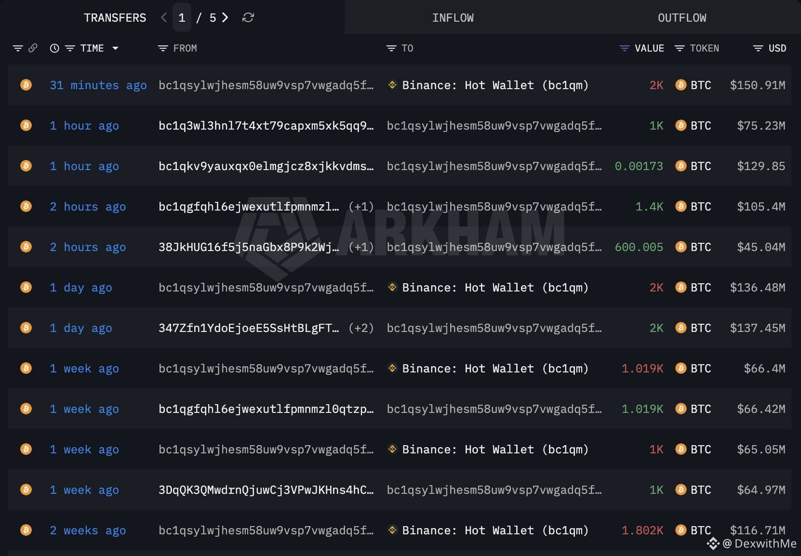Expand the (+1) senders in $105.4M row
This screenshot has width=801, height=556.
click(x=361, y=207)
